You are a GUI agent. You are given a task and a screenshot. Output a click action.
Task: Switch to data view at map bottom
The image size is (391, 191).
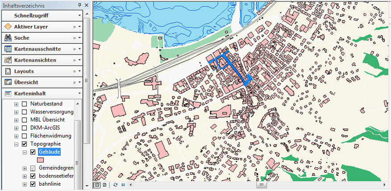(x=97, y=185)
